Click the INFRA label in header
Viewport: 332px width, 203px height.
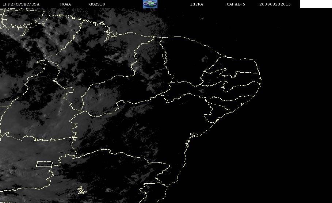point(196,4)
